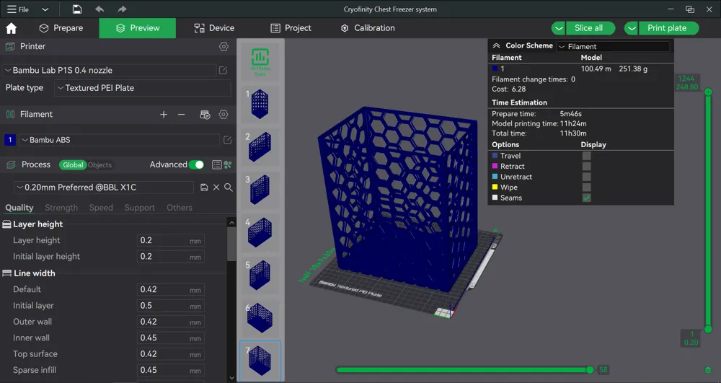The height and width of the screenshot is (383, 721).
Task: Open filament settings gear icon
Action: (x=224, y=115)
